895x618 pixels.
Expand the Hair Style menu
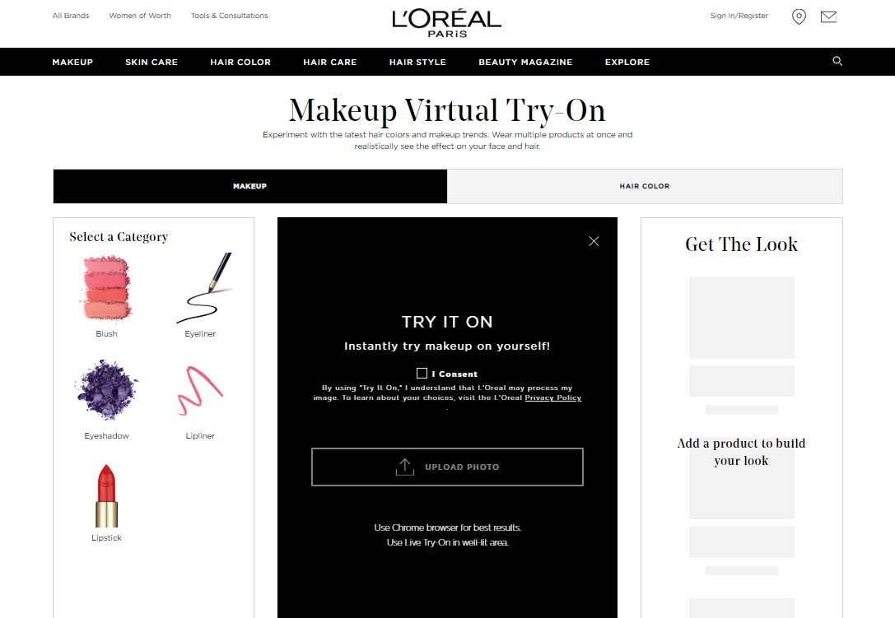click(417, 62)
